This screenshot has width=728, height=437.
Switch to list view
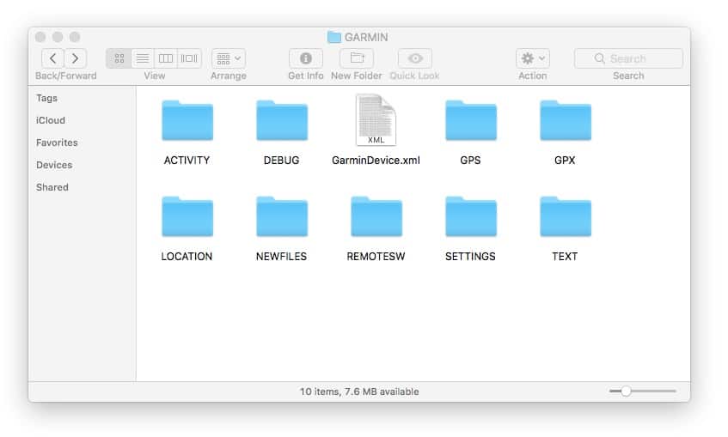point(143,58)
